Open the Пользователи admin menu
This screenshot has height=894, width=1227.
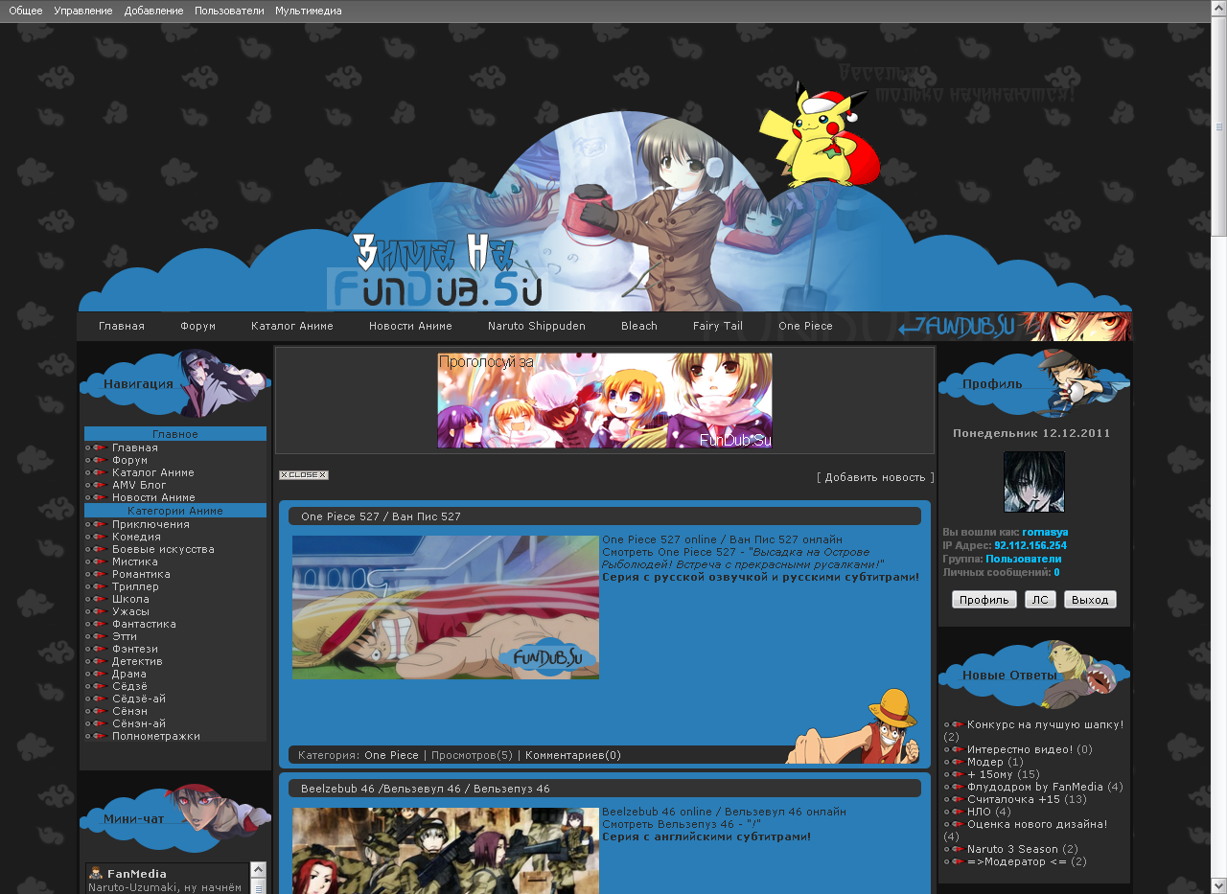point(229,11)
